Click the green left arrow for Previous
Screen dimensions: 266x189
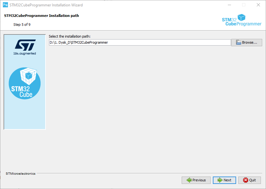coord(189,180)
